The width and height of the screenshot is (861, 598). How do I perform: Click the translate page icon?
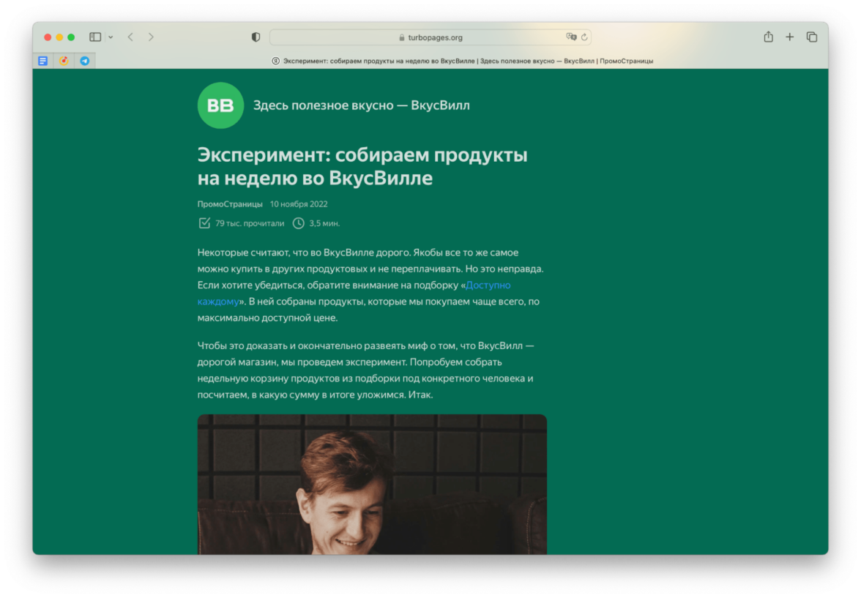(x=571, y=37)
